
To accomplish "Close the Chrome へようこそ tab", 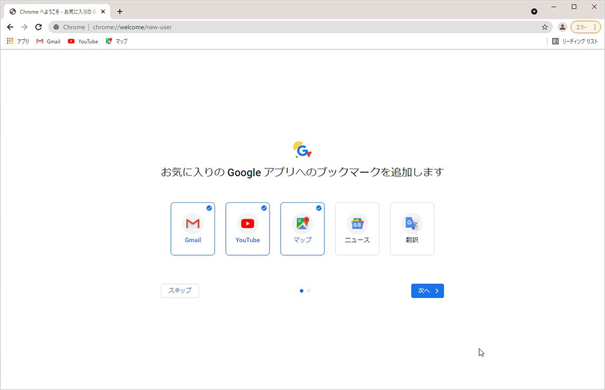I will 103,12.
